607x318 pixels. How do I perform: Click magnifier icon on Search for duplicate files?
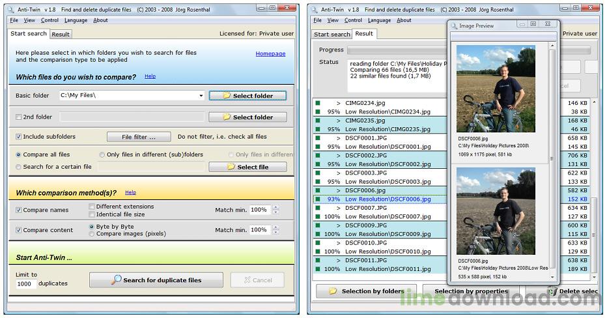pyautogui.click(x=116, y=280)
